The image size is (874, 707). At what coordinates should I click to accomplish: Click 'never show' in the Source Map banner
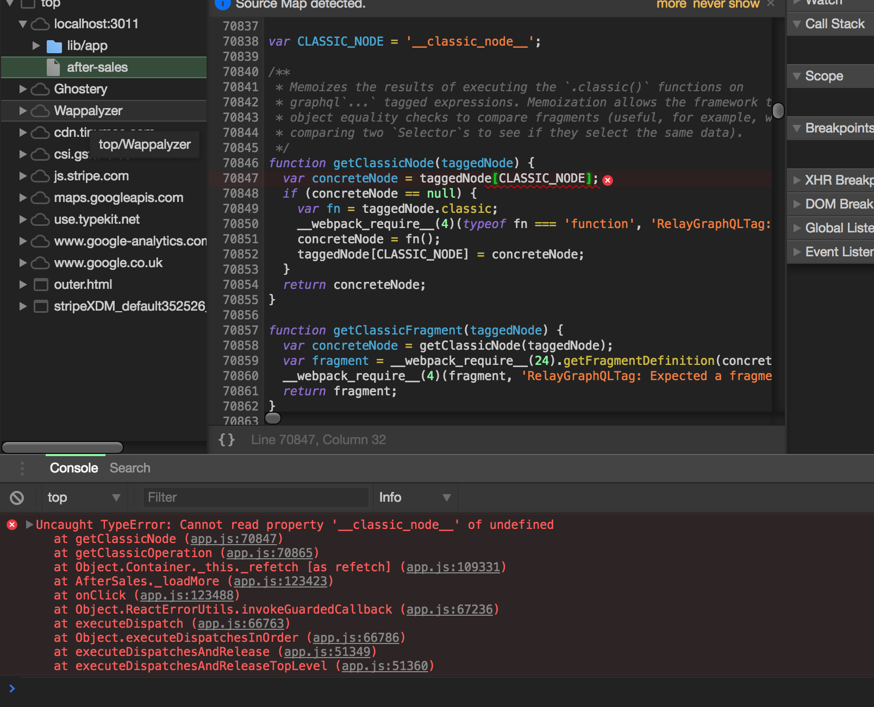726,4
